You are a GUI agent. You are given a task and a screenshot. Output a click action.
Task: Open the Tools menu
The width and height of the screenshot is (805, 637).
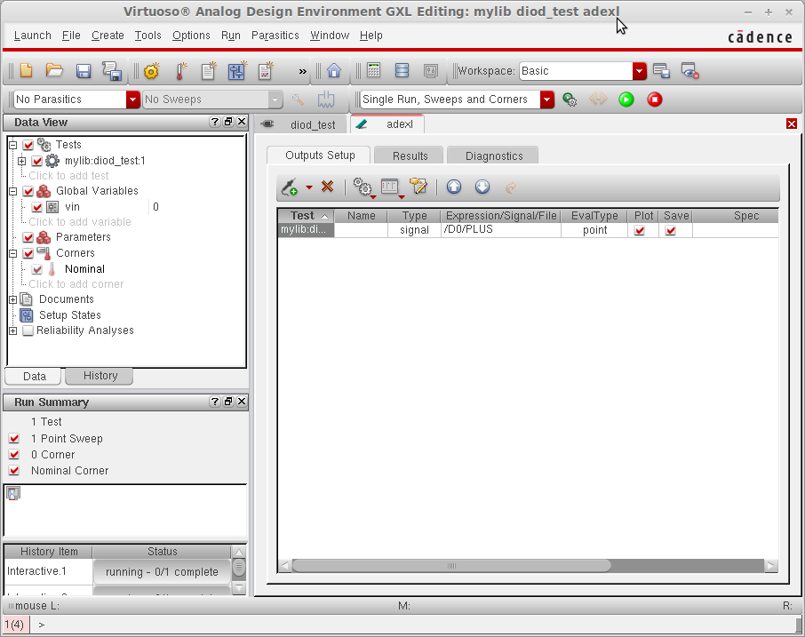pos(147,36)
